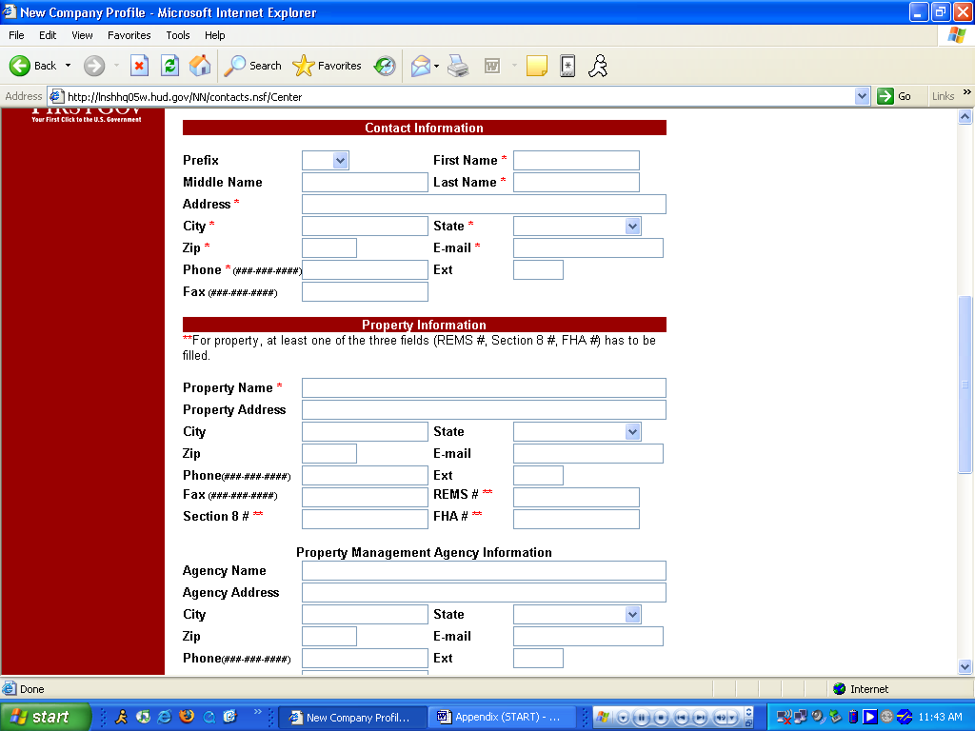The width and height of the screenshot is (975, 731).
Task: Click the contact Address field
Action: pyautogui.click(x=484, y=204)
